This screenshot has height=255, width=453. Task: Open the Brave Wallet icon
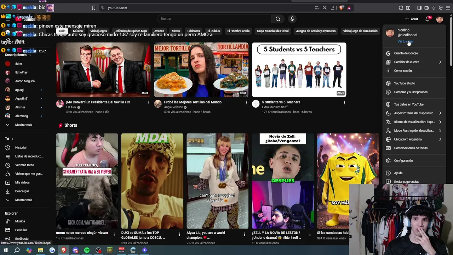pyautogui.click(x=426, y=8)
